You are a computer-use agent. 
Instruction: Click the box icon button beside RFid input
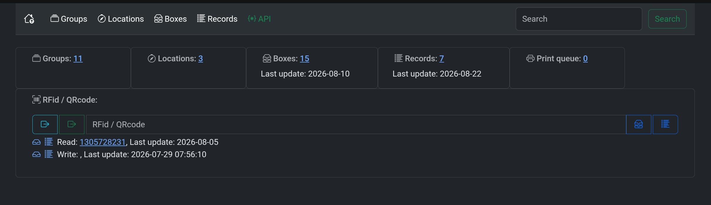(639, 124)
